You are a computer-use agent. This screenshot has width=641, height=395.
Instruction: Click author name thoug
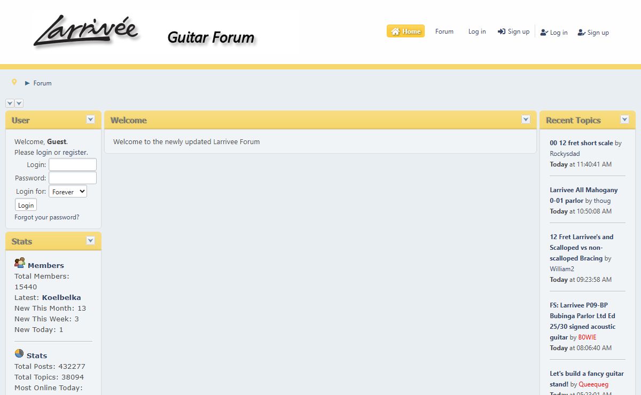[602, 201]
